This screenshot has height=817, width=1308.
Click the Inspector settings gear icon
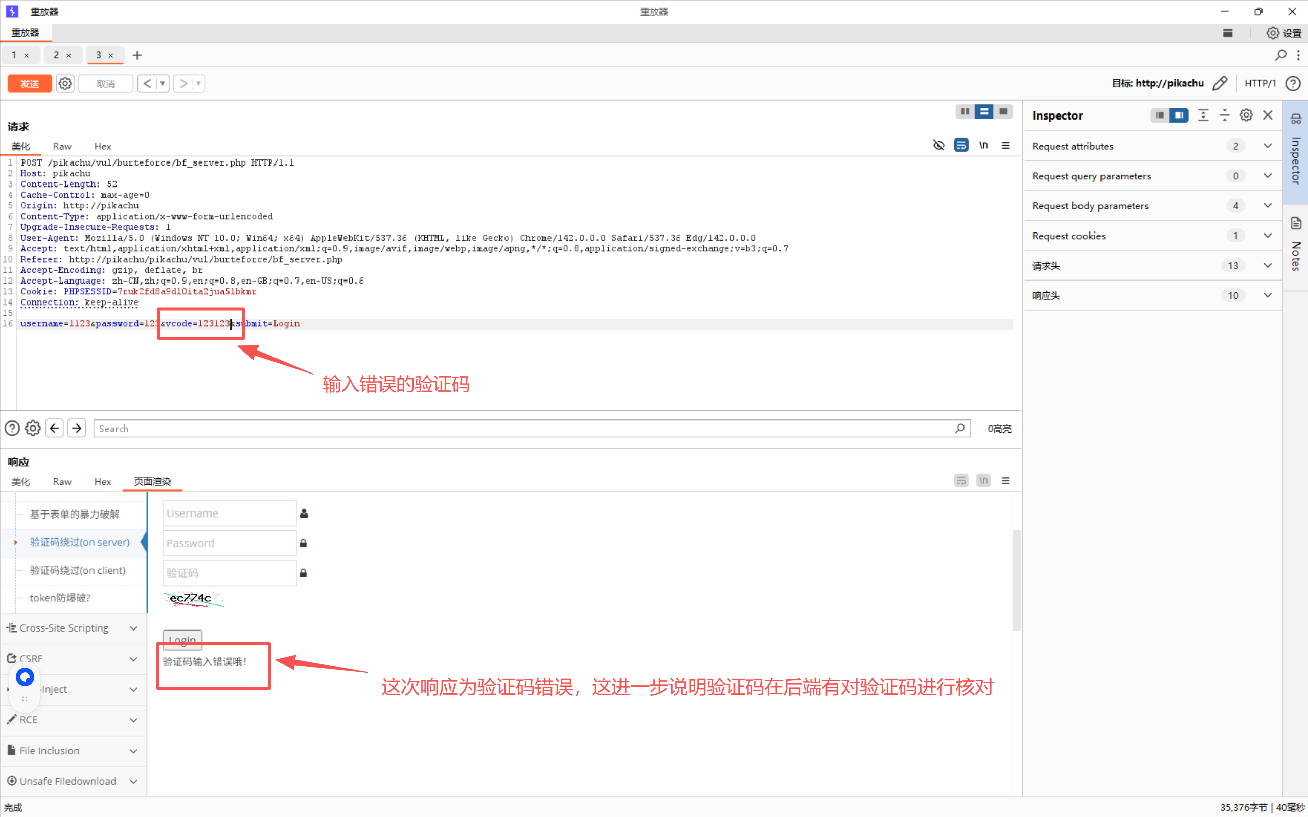point(1246,115)
